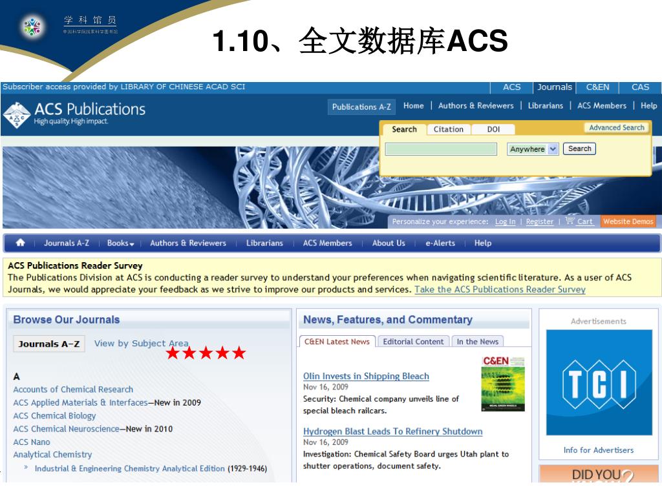This screenshot has width=662, height=496.
Task: Click Help in the header links
Action: [648, 106]
